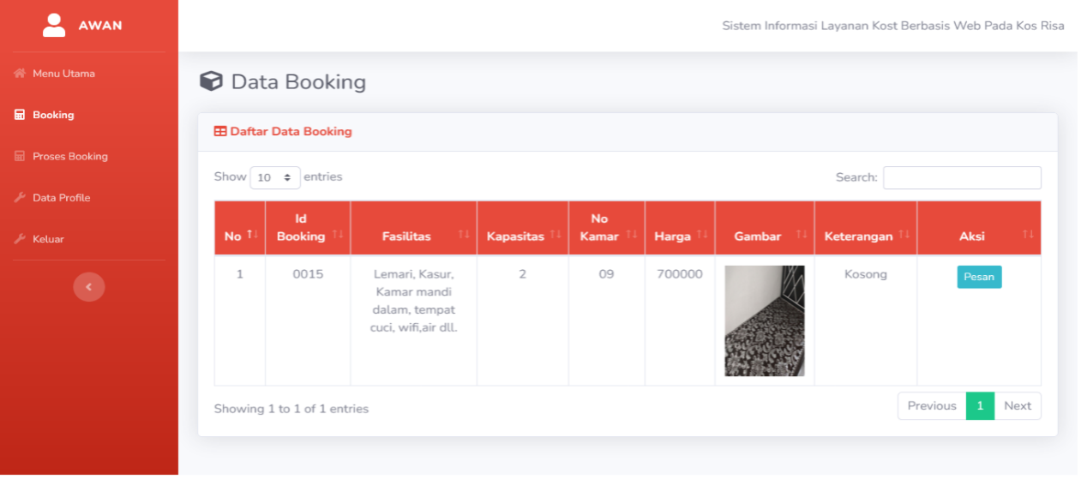This screenshot has width=1081, height=479.
Task: Click the Next pagination button
Action: pos(1018,406)
